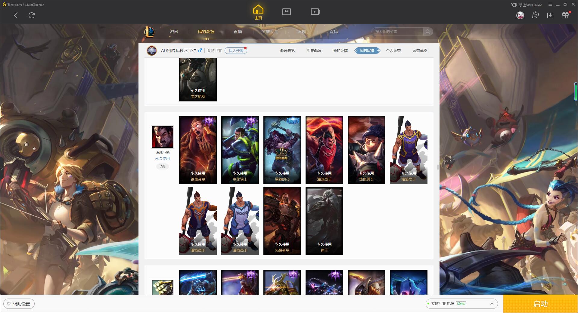Go back with the left arrow icon
The height and width of the screenshot is (313, 578).
coord(16,15)
